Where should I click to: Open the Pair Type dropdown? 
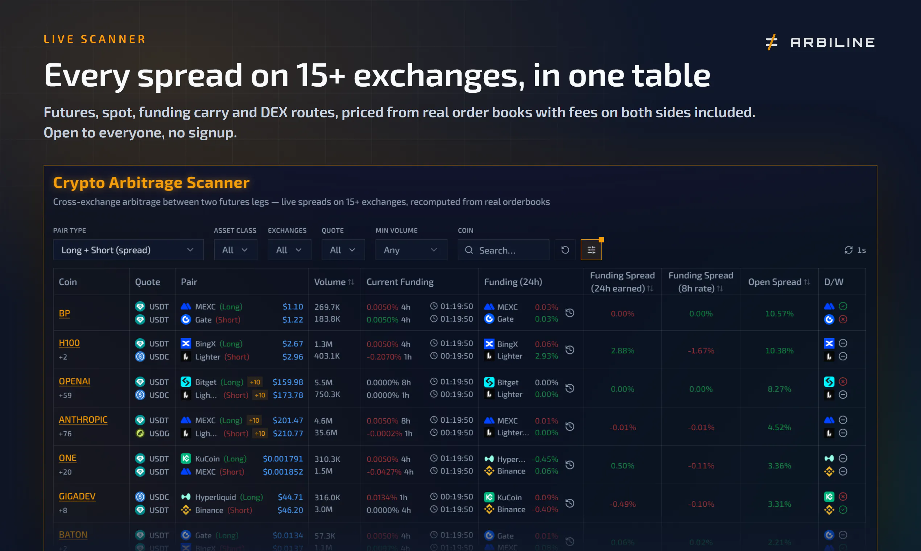tap(128, 250)
